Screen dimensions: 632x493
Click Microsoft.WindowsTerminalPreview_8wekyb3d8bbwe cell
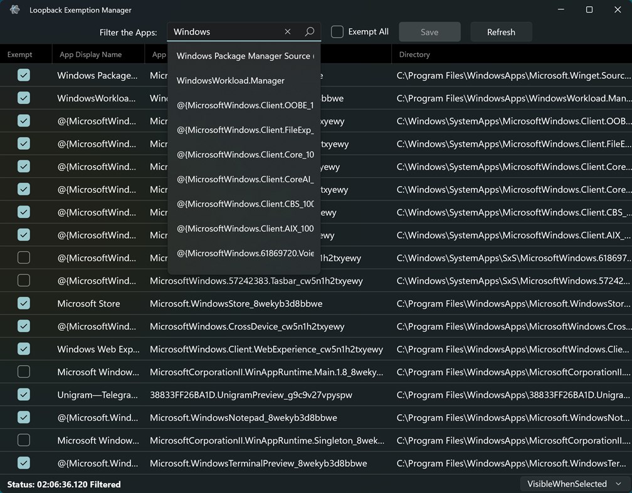258,464
